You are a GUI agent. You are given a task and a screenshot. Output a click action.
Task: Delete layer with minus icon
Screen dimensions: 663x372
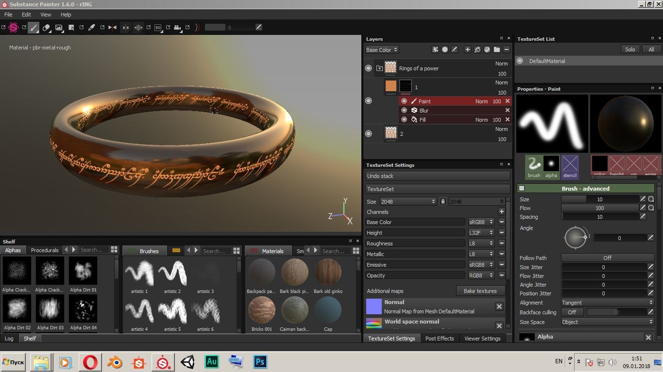click(506, 49)
